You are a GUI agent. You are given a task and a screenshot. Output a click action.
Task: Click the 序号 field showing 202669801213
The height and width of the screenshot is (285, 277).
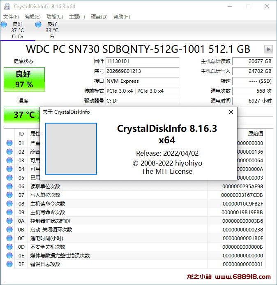click(x=142, y=71)
